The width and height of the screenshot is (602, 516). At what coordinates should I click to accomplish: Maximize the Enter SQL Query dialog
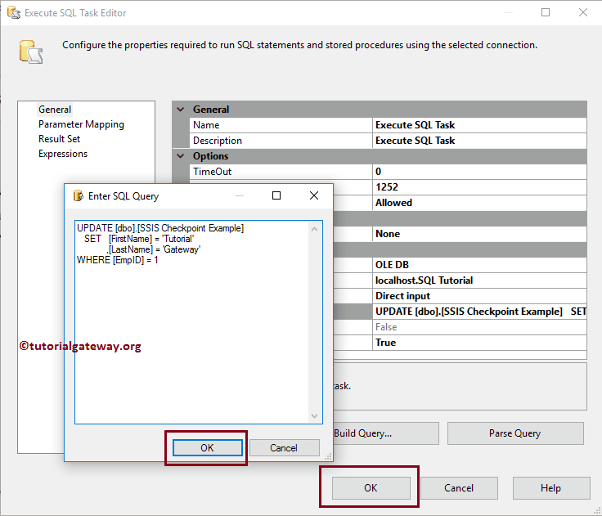pos(276,195)
